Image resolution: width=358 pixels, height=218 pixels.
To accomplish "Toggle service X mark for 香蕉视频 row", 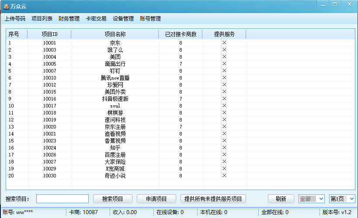I will click(x=224, y=141).
